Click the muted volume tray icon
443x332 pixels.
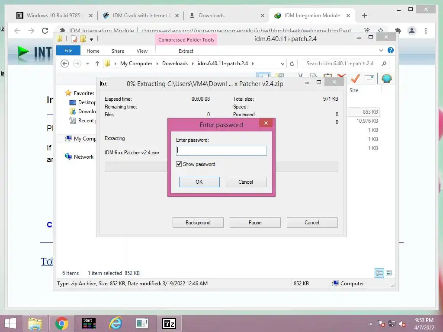[402, 324]
